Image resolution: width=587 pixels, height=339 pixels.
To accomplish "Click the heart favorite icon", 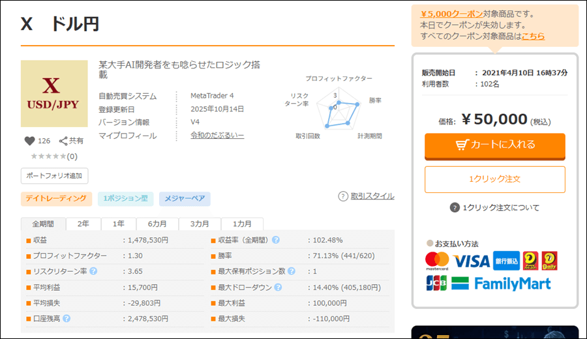I will pos(29,141).
